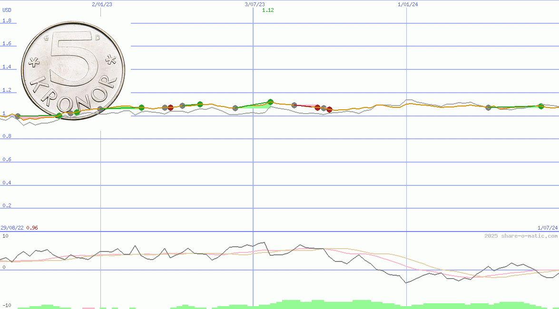
Task: Click the 2/01/23 date label
Action: (x=102, y=4)
